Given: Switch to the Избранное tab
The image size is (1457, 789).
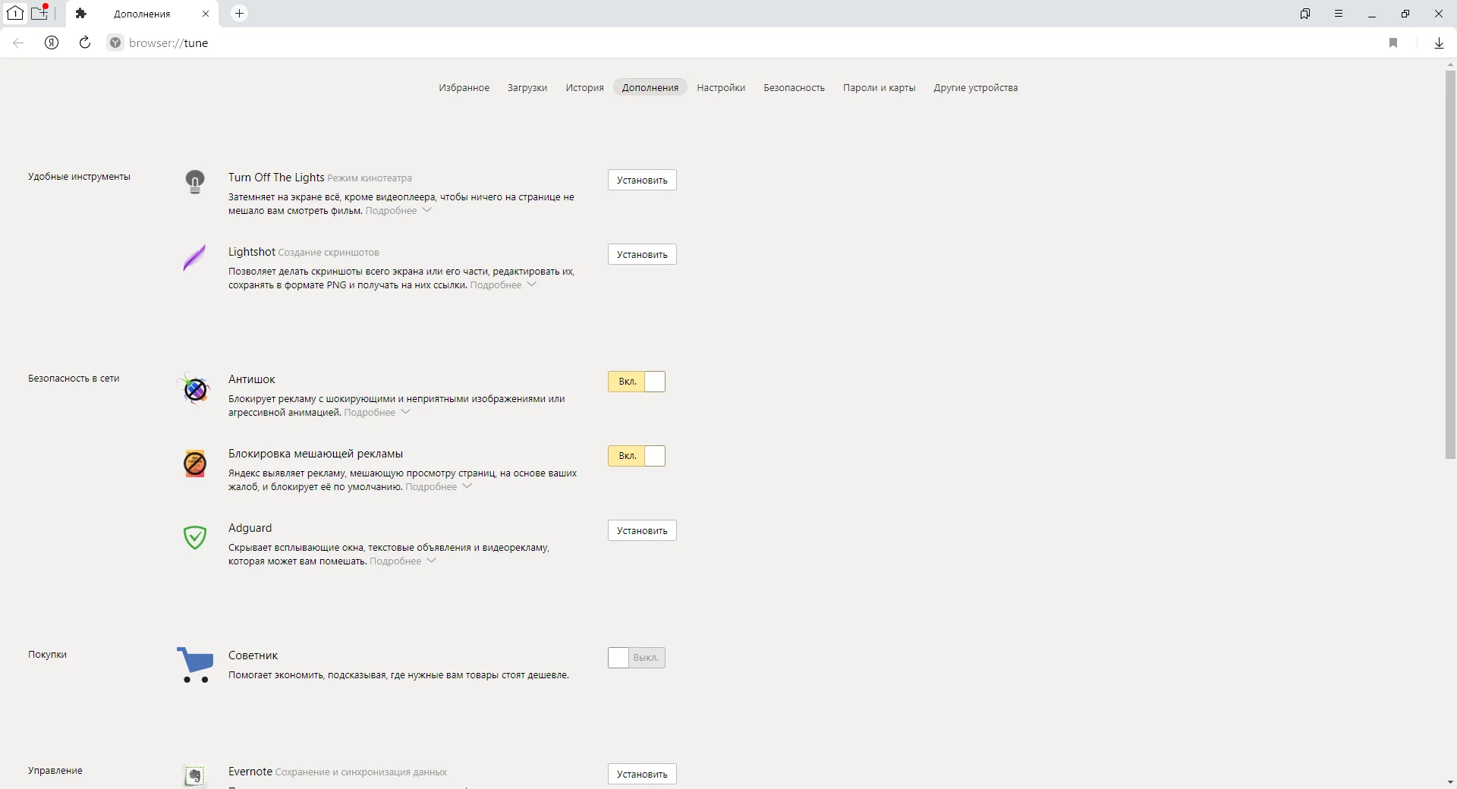Looking at the screenshot, I should (x=464, y=88).
